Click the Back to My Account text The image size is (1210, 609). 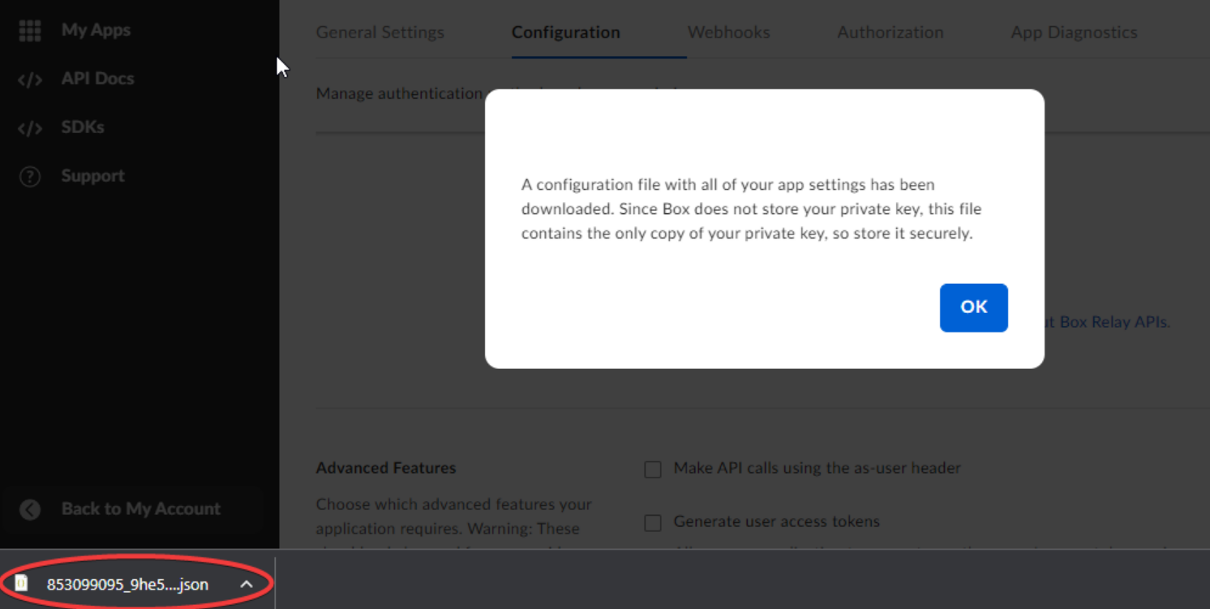click(x=140, y=508)
